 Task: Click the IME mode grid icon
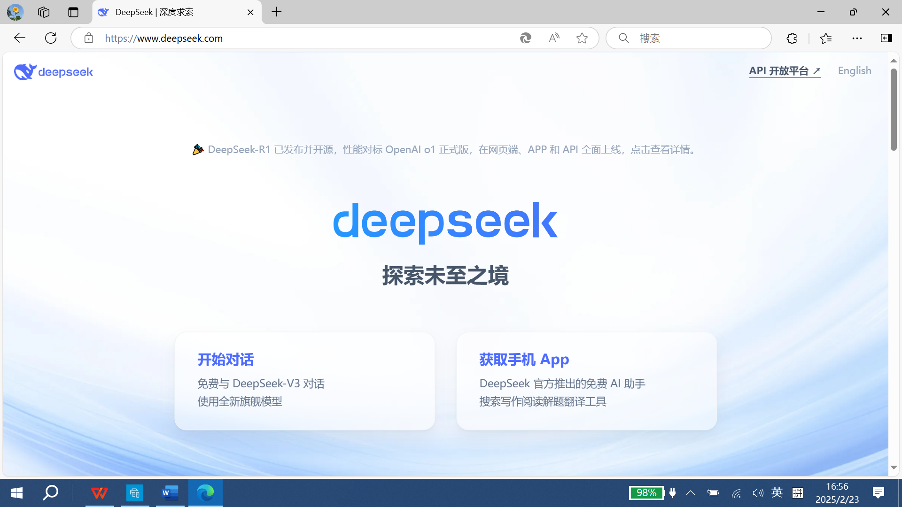point(798,492)
